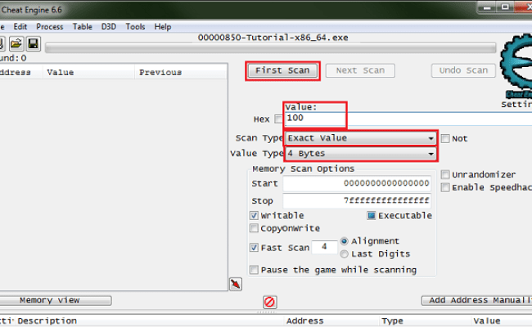Click the First Scan button
Screen dimensions: 532x327
[282, 70]
